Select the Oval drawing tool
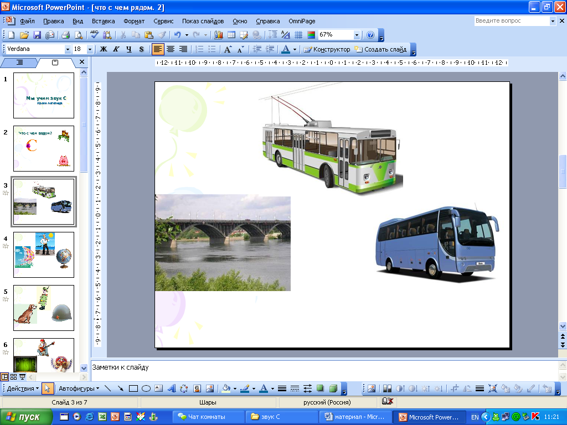The height and width of the screenshot is (425, 567). [146, 388]
